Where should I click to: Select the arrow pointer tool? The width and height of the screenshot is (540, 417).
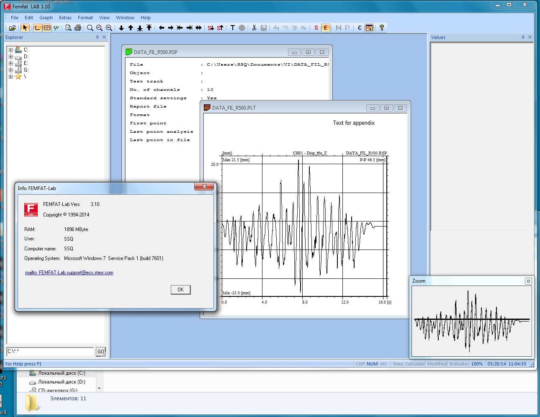pos(25,28)
